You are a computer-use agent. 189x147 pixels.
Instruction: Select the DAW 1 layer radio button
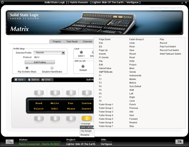[81, 52]
